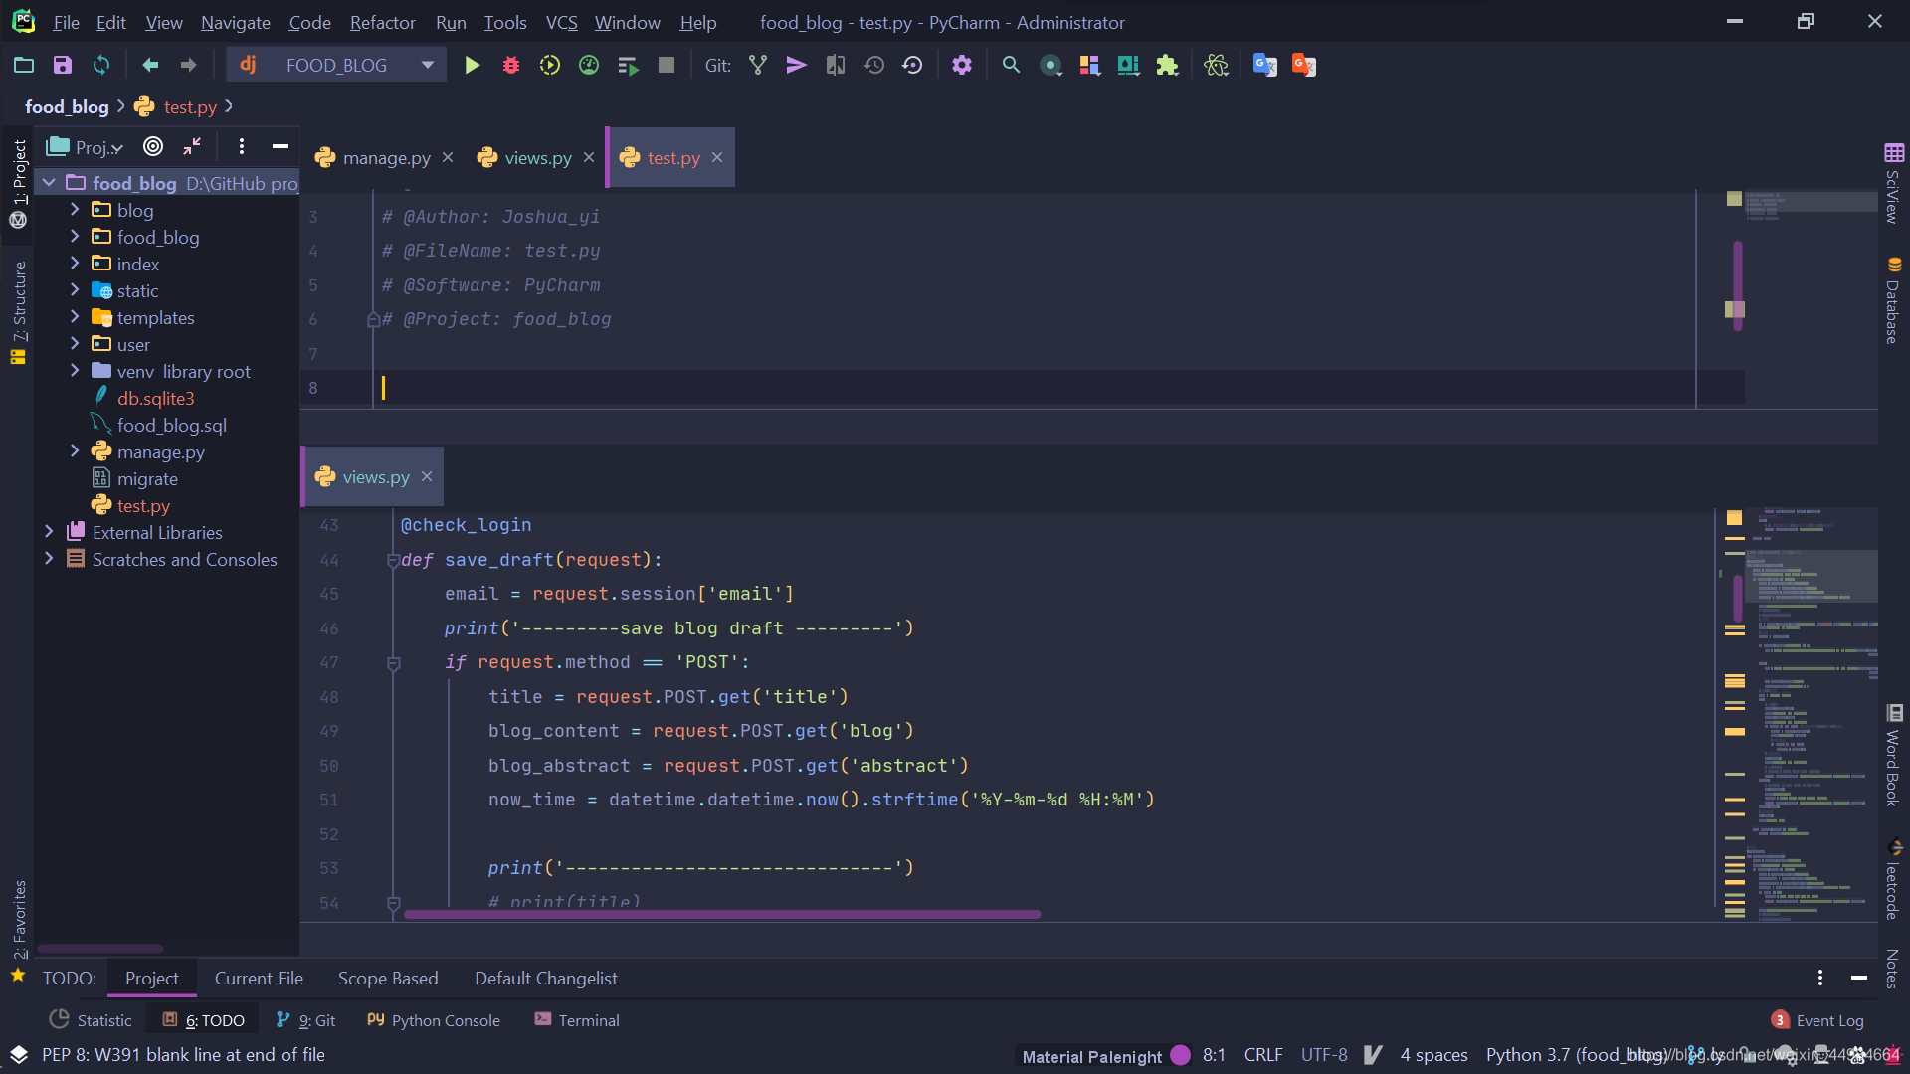
Task: Click the Git history clock icon
Action: [874, 66]
